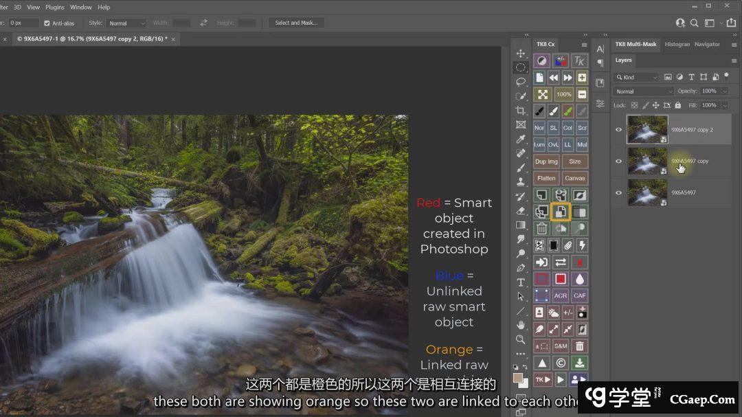Pick the Eyedropper tool
742x417 pixels.
(521, 139)
